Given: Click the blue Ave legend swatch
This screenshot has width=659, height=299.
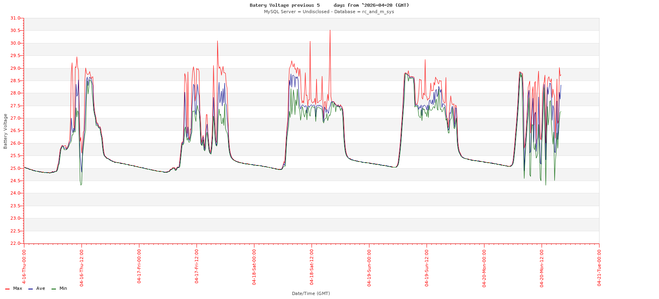Looking at the screenshot, I should (x=30, y=289).
